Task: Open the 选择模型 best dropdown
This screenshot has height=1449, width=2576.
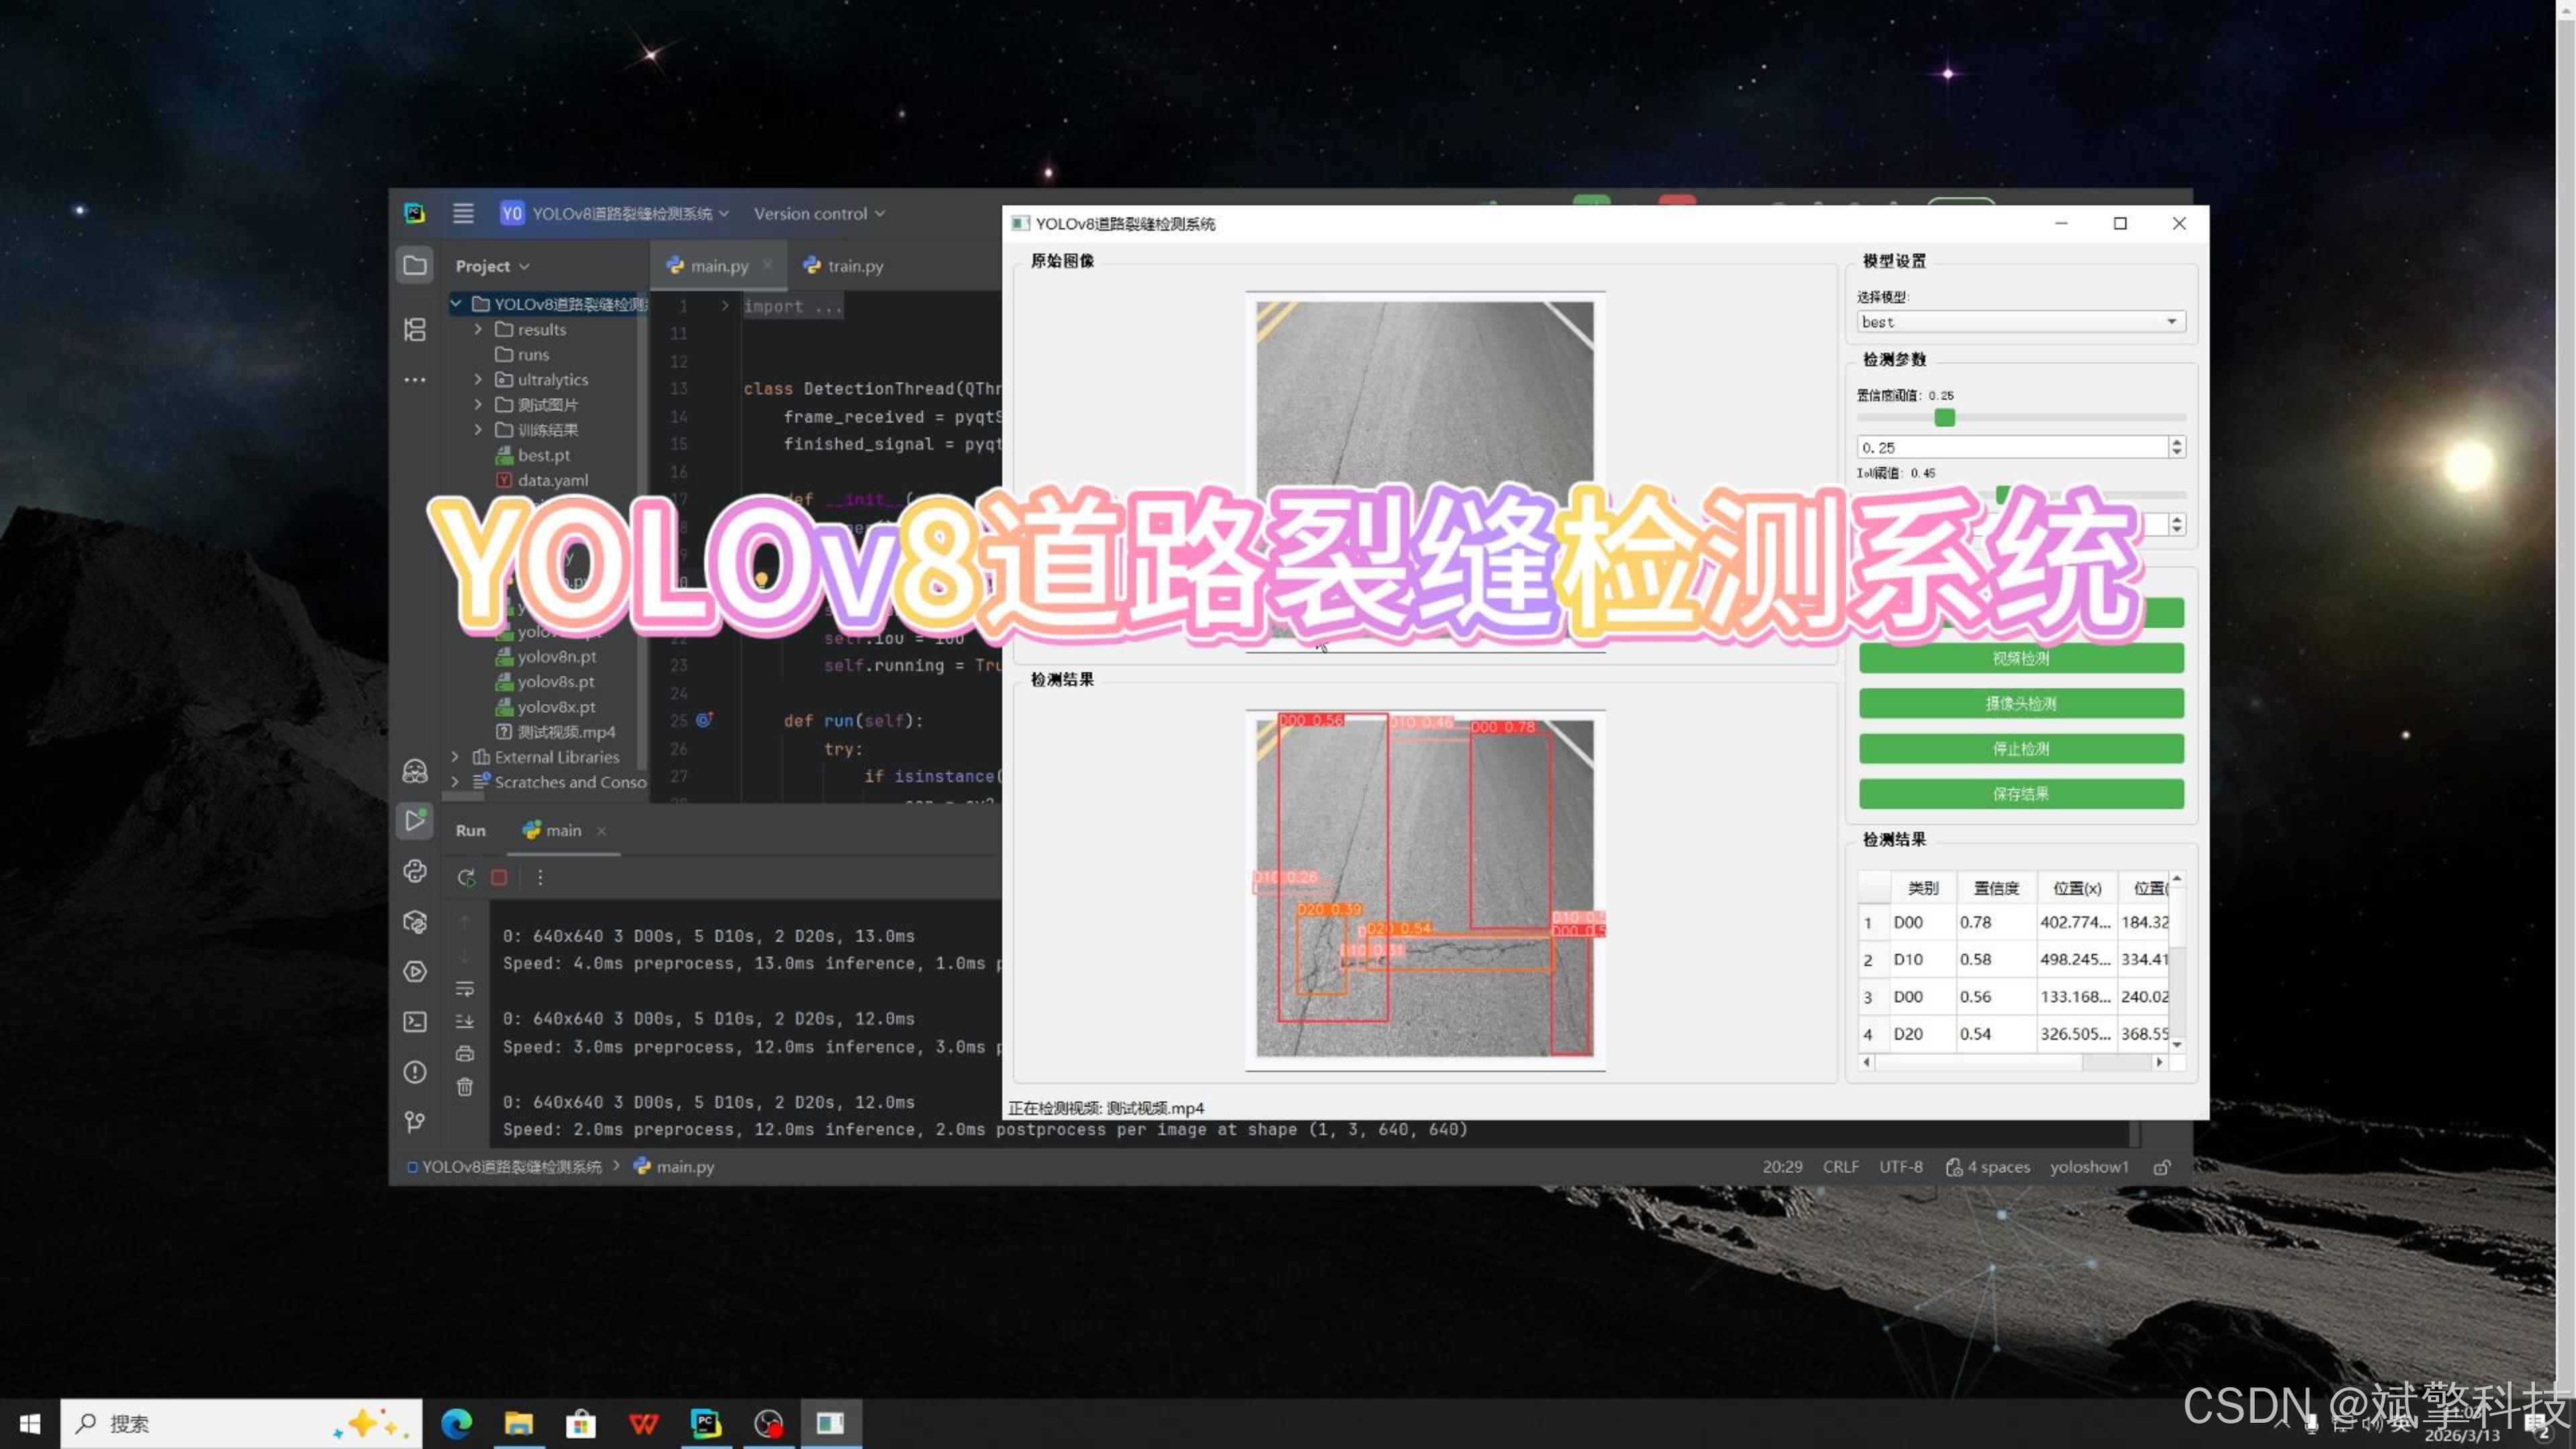Action: 2020,322
